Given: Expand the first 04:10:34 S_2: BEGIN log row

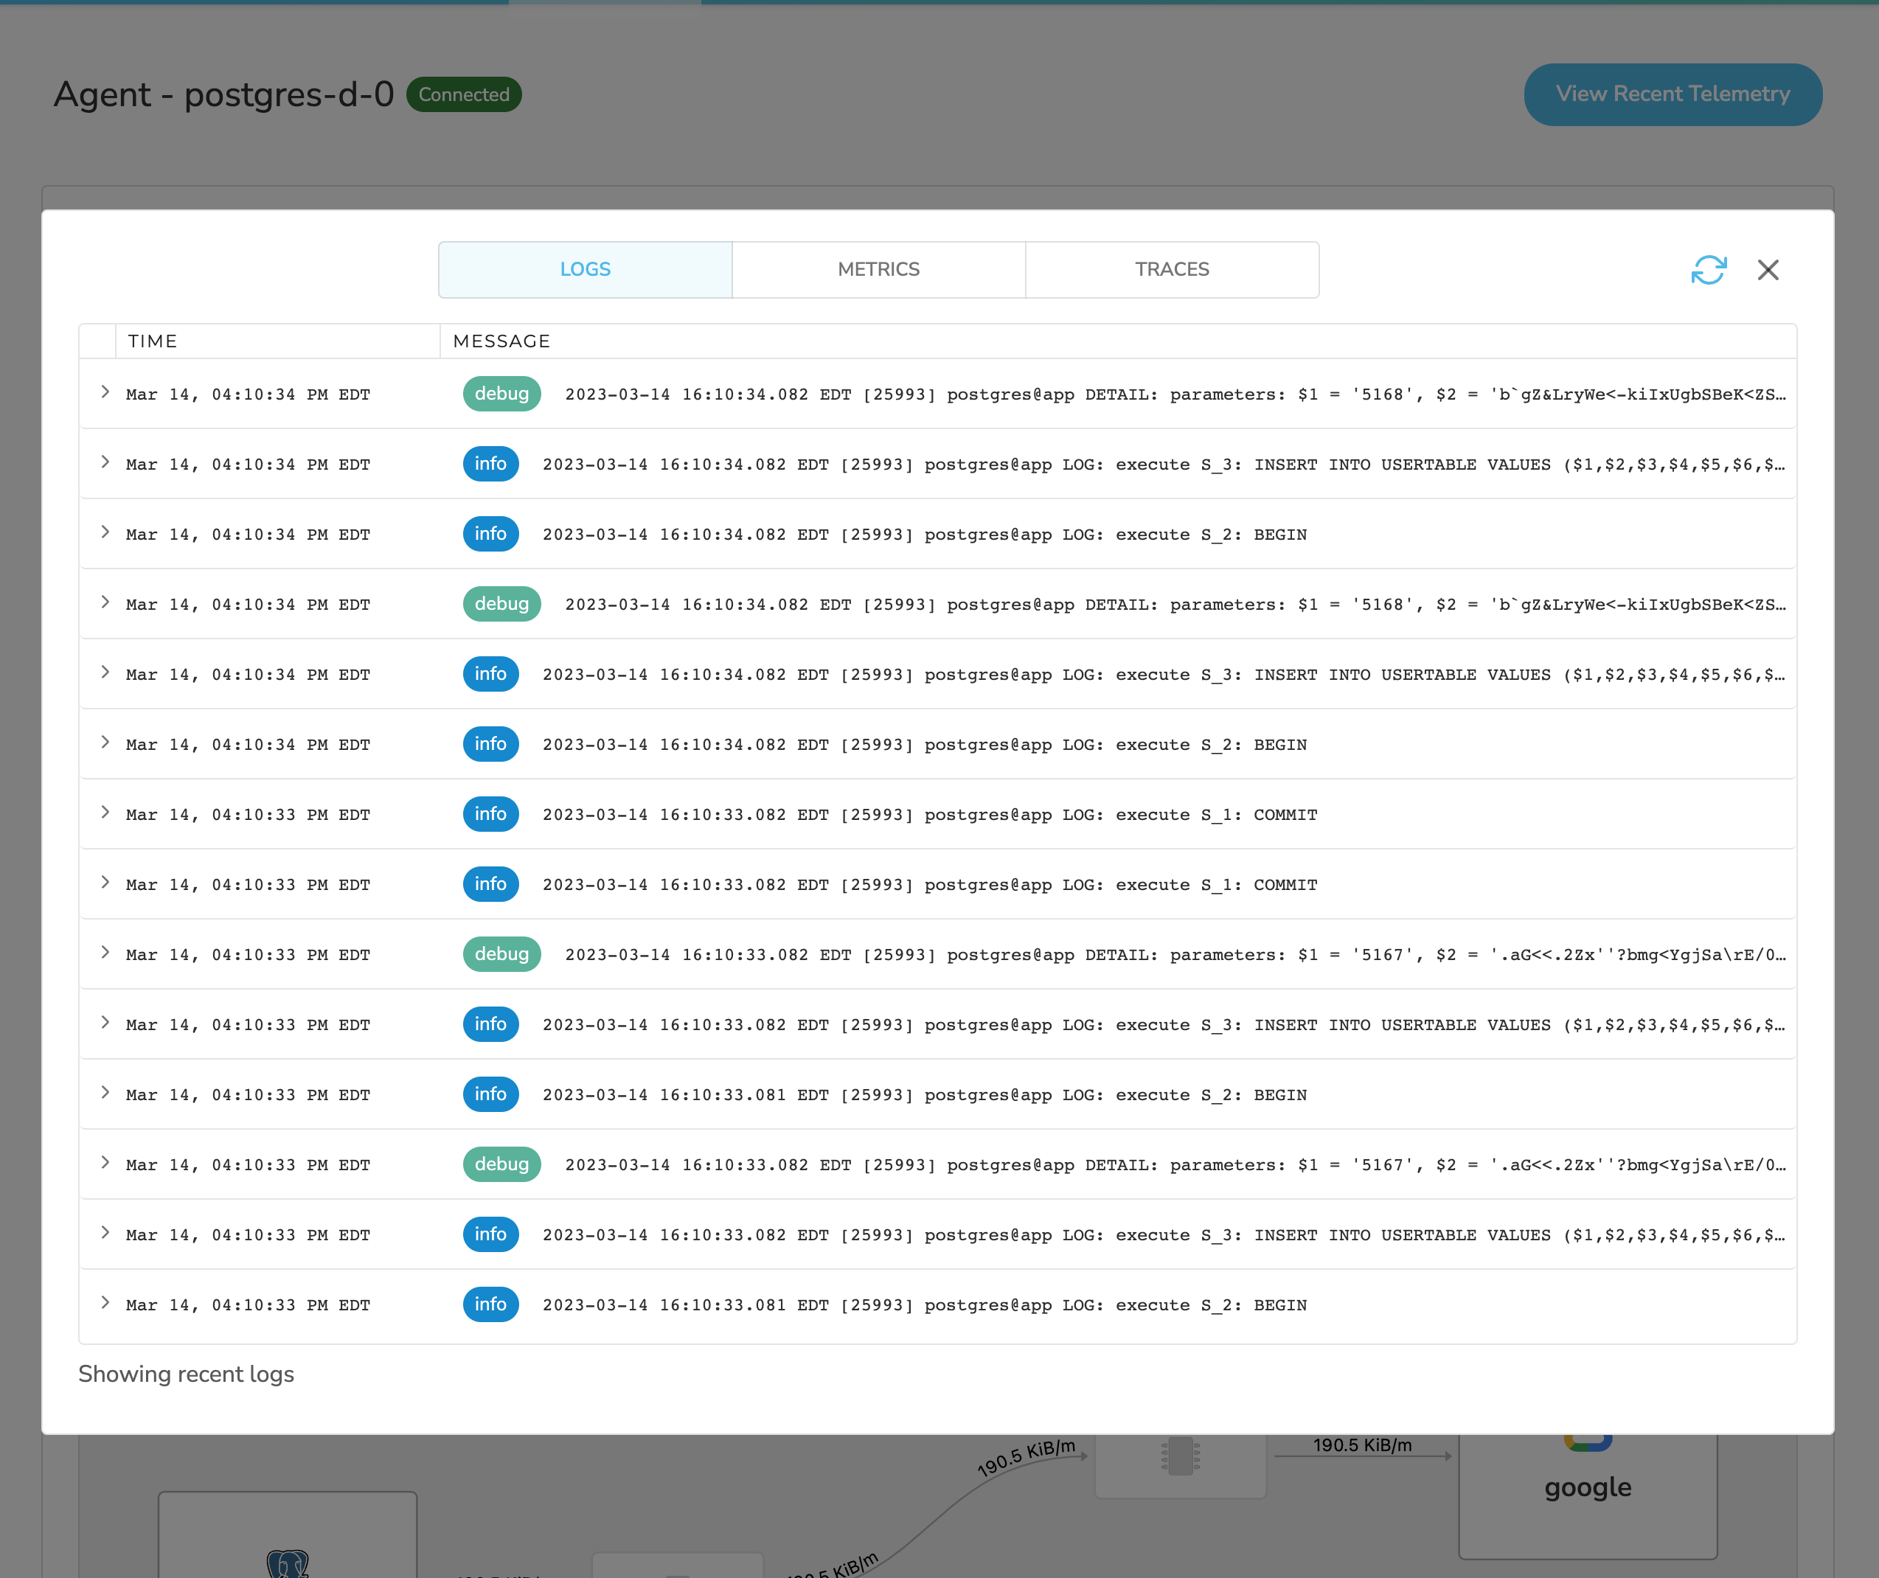Looking at the screenshot, I should point(105,532).
